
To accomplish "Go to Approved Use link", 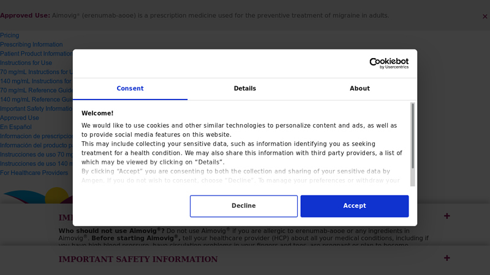I will 20,118.
